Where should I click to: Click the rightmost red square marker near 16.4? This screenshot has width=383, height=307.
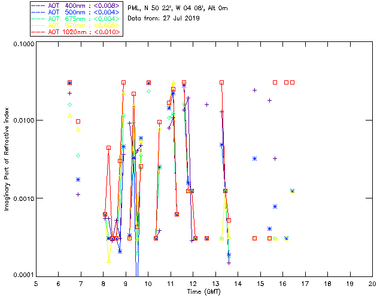pyautogui.click(x=293, y=83)
